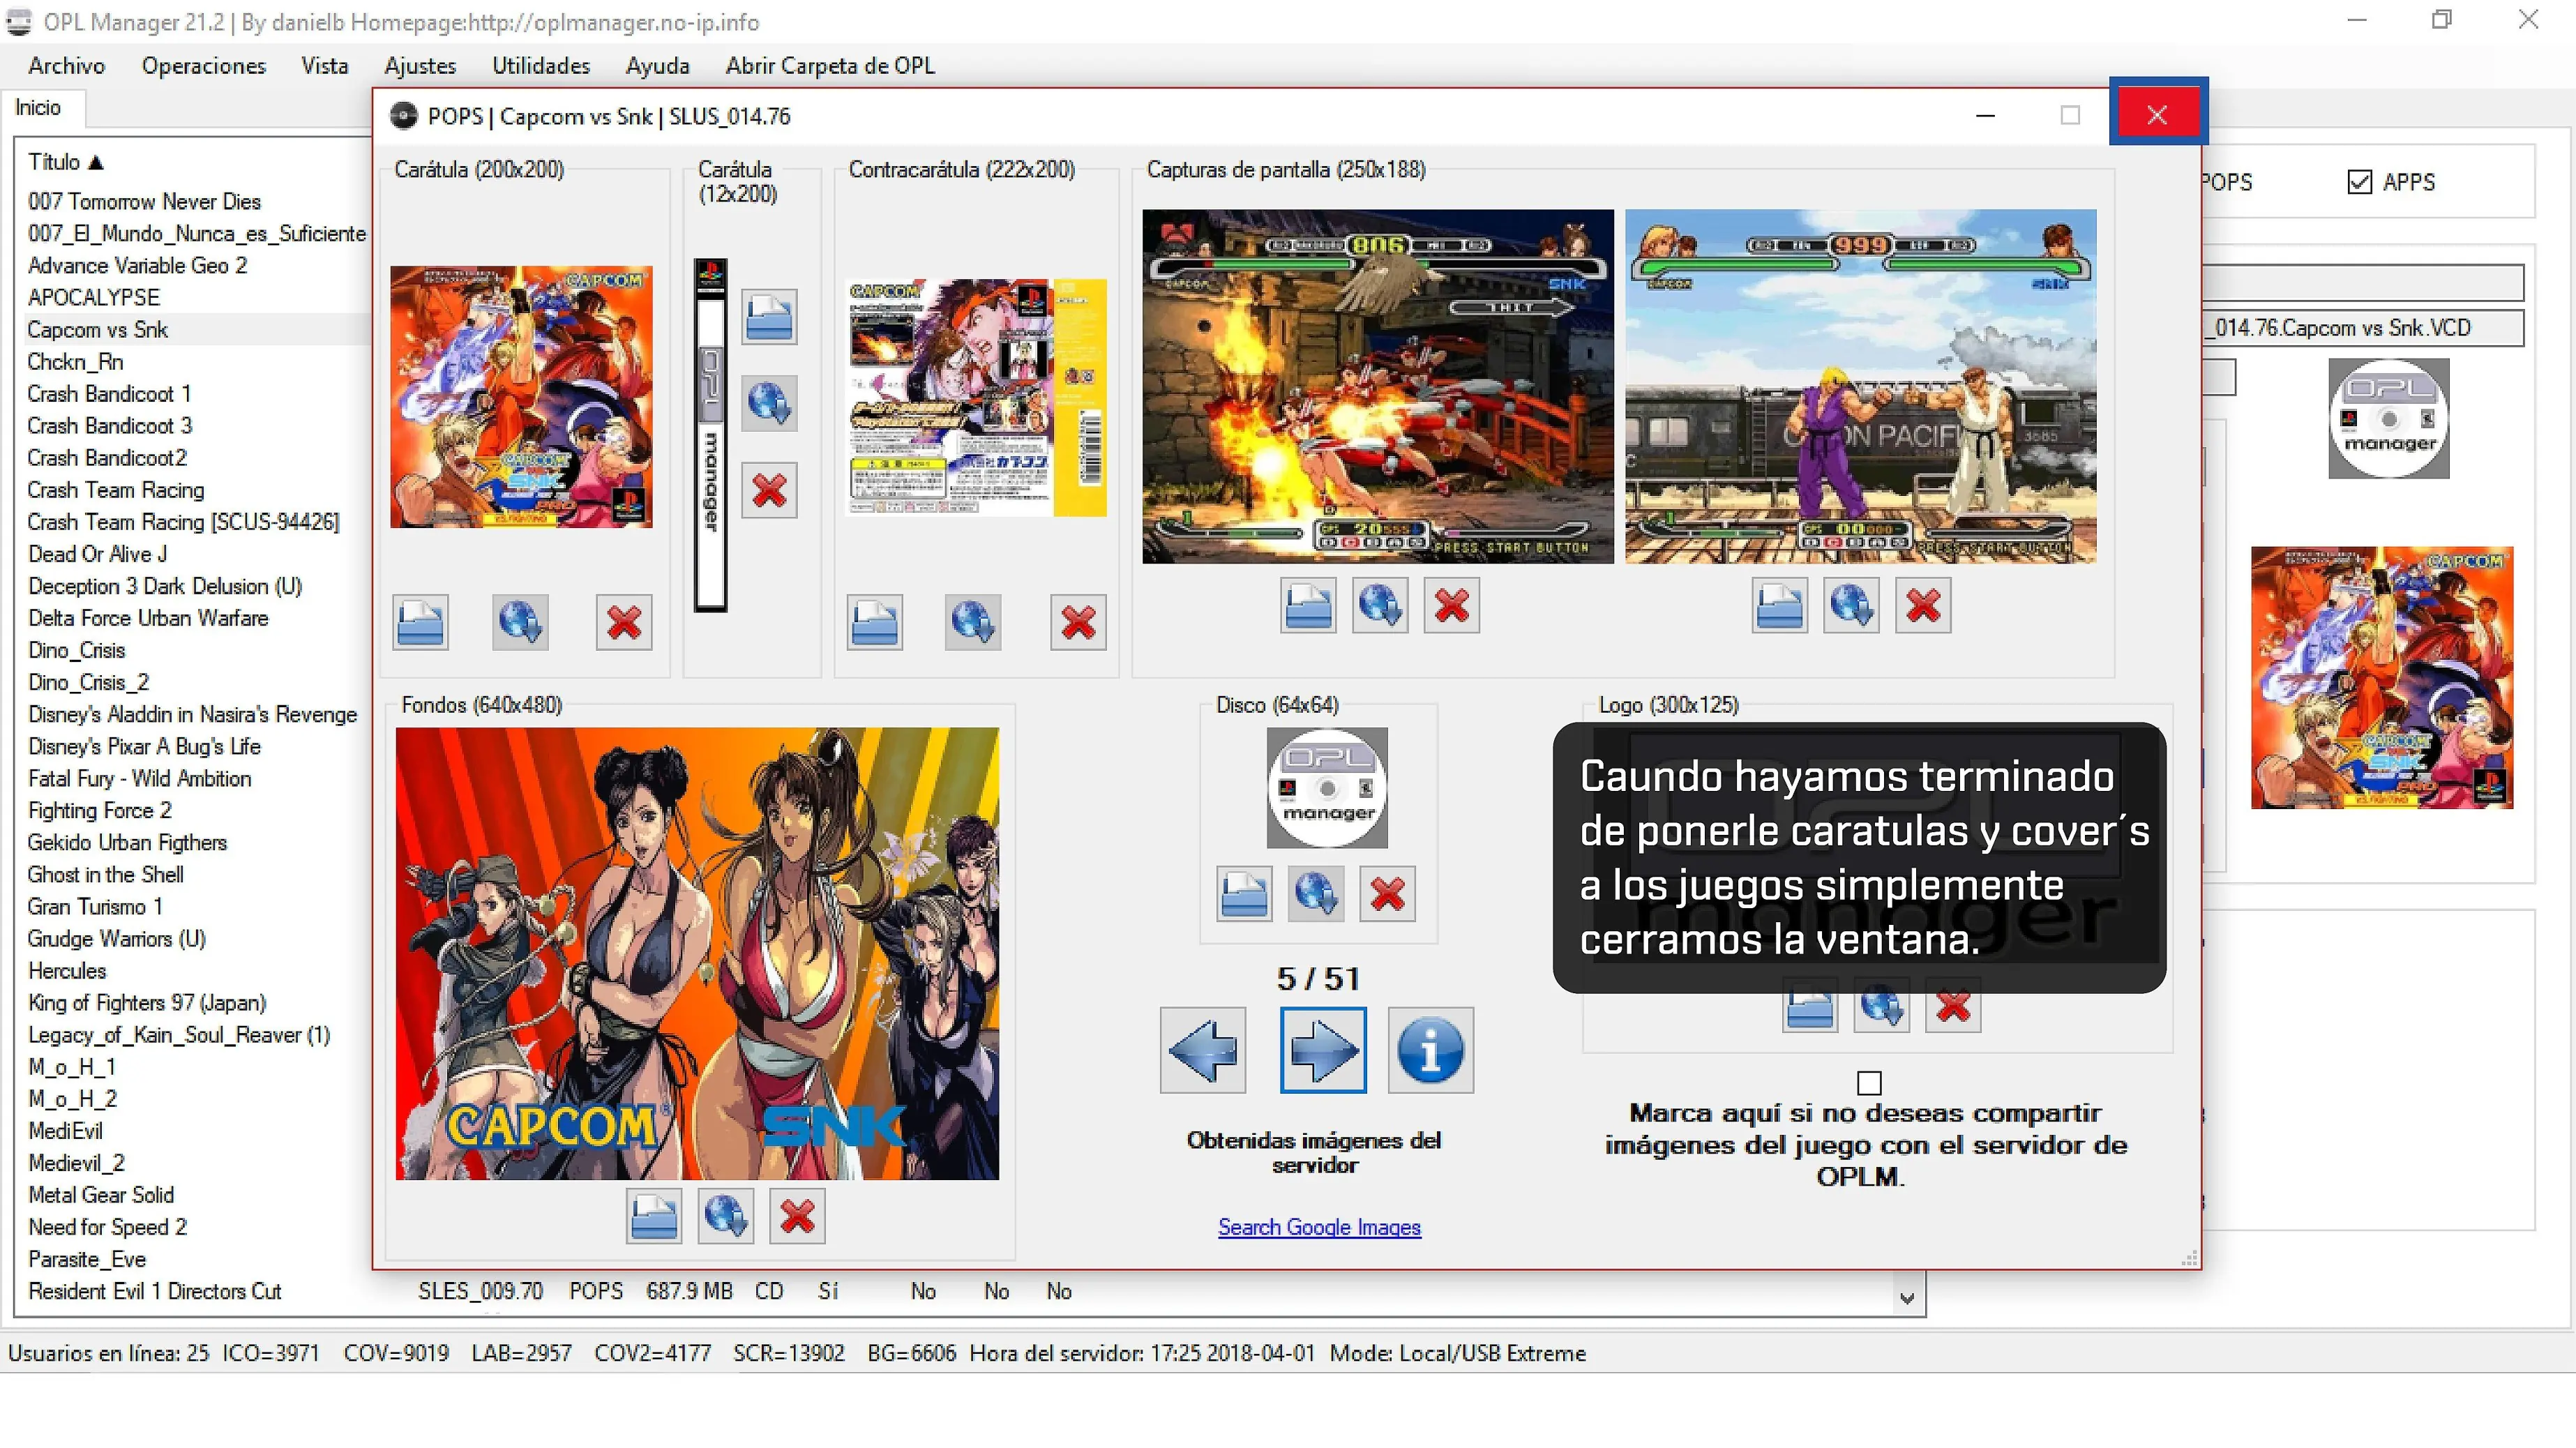The height and width of the screenshot is (1448, 2576).
Task: Delete the Contracarátula back cover image
Action: [1078, 622]
